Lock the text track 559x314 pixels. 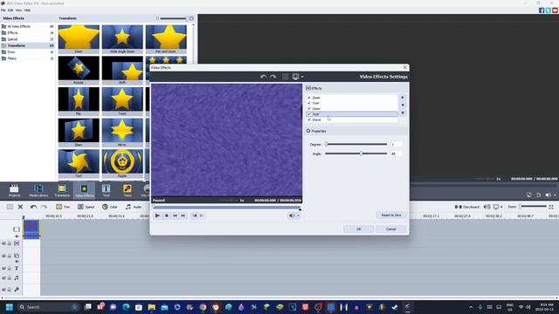(x=10, y=269)
